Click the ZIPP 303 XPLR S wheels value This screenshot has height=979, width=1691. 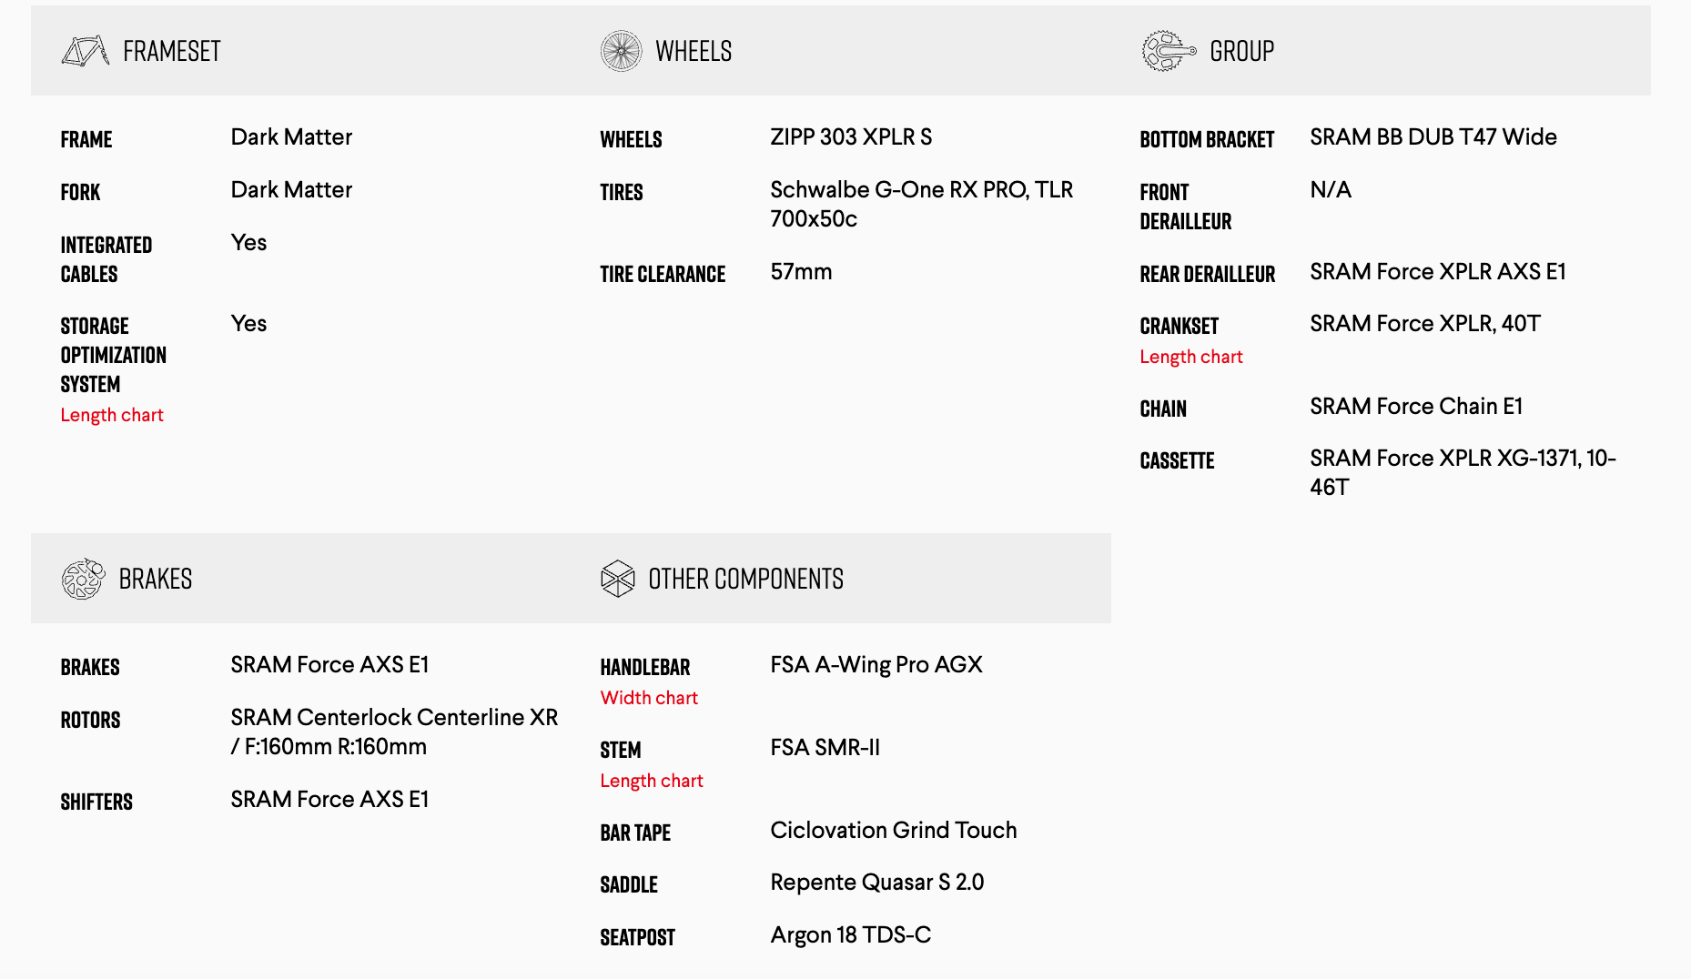click(x=851, y=137)
